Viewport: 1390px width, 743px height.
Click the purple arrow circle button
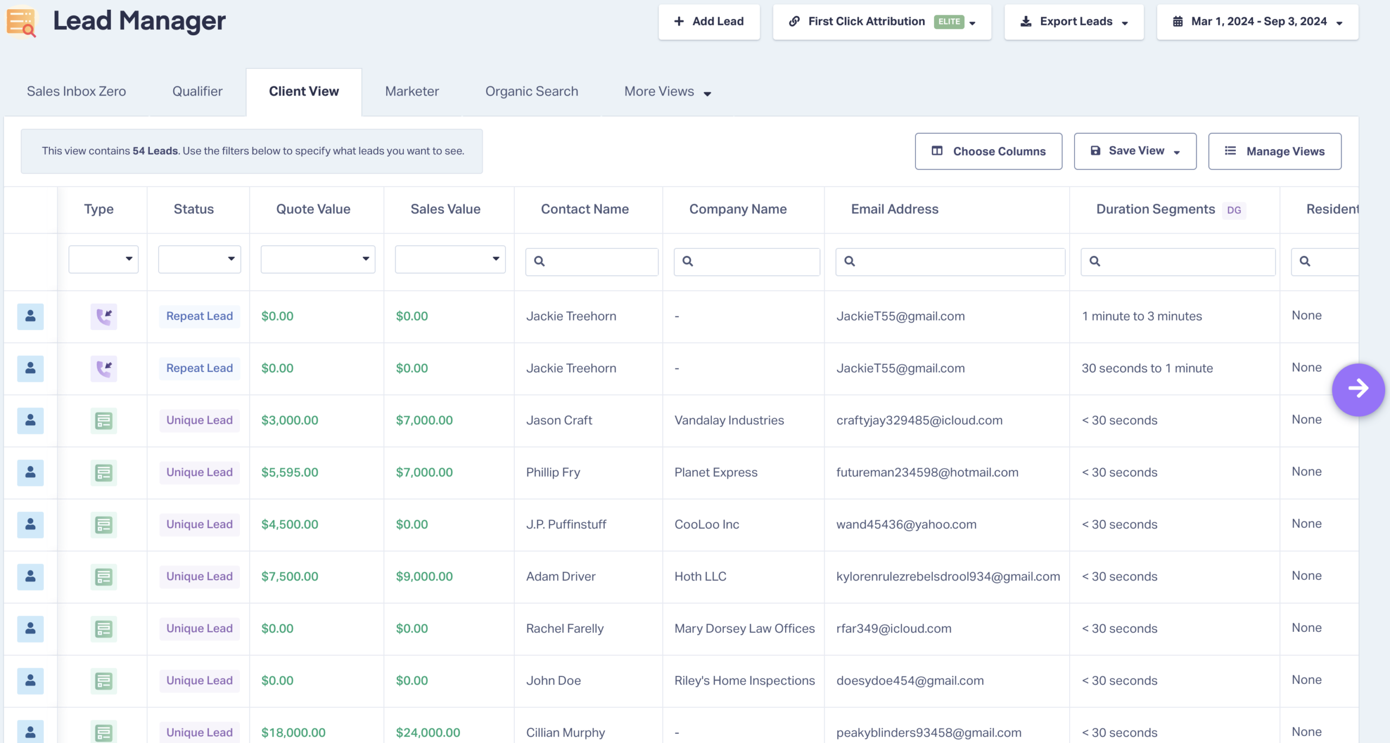[x=1358, y=389]
